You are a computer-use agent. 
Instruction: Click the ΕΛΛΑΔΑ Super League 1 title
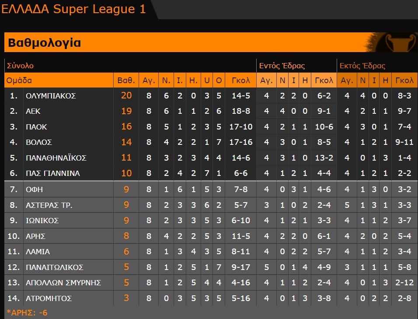74,9
